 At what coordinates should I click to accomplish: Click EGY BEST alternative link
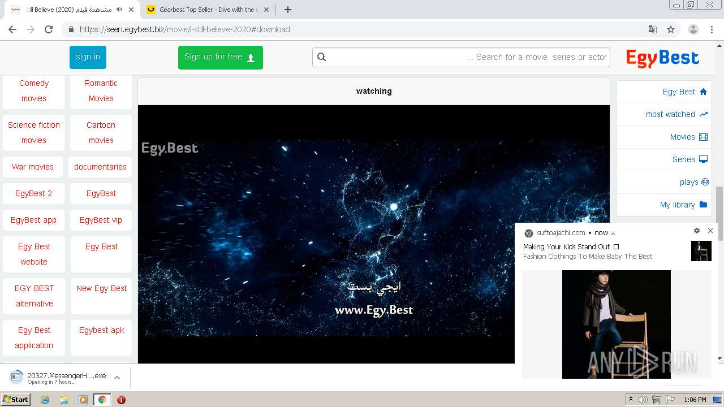pos(34,296)
